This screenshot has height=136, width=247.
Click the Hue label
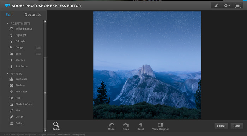[x=18, y=98]
